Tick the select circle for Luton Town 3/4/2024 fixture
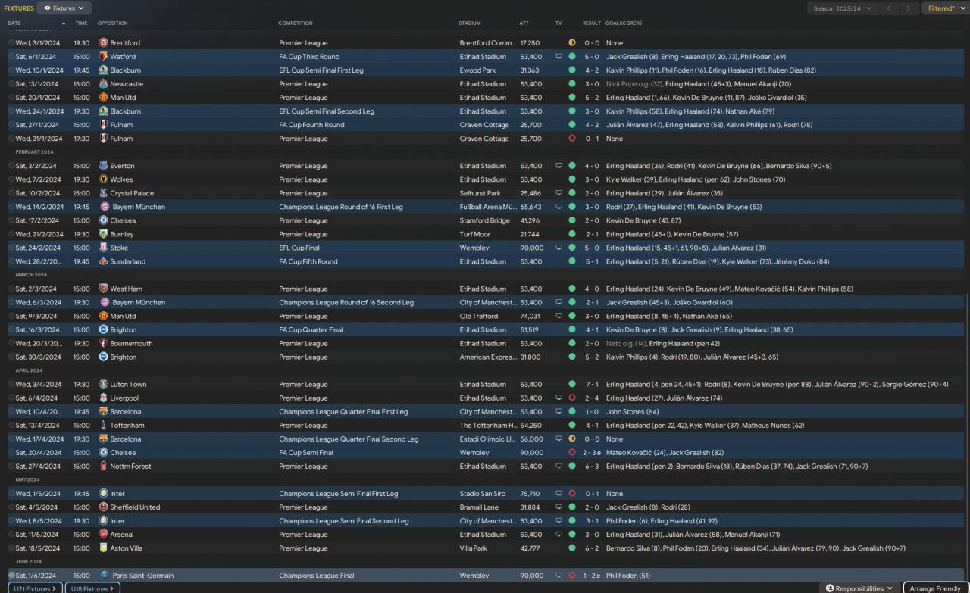This screenshot has height=593, width=970. point(11,384)
